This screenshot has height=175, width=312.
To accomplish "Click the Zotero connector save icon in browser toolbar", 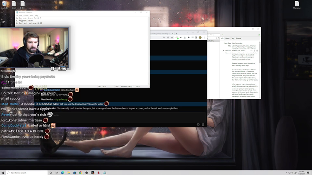I will tap(185, 38).
